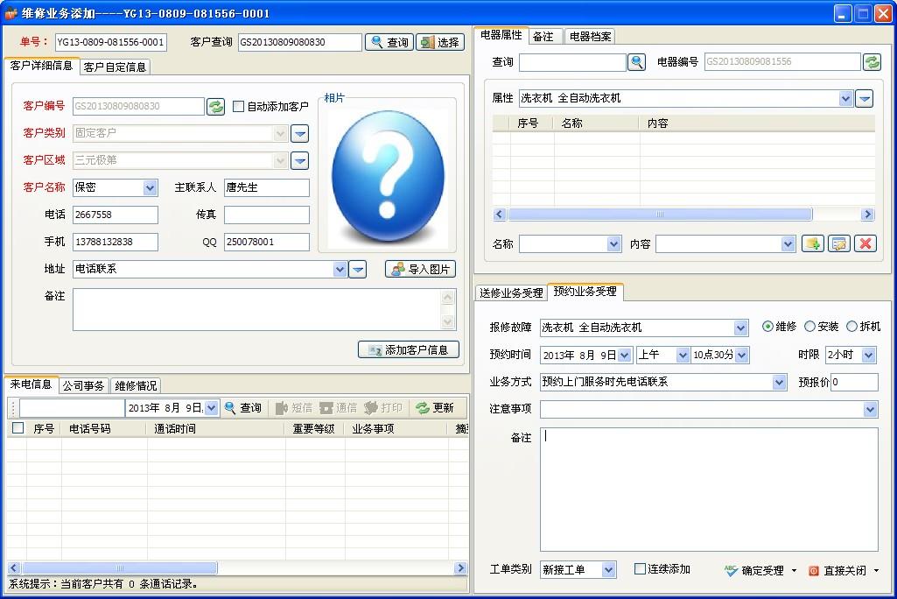
Task: Open the 内容 dropdown under attribute grid
Action: pos(788,244)
